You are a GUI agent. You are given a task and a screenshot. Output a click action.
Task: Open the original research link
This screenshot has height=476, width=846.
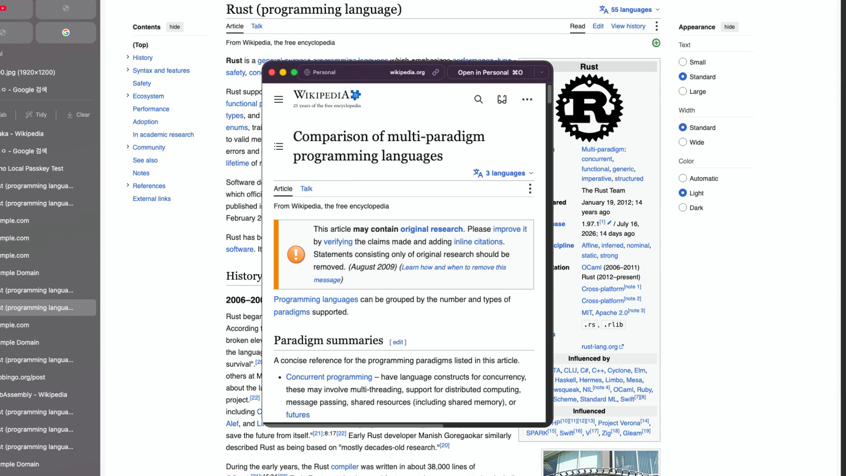(431, 229)
